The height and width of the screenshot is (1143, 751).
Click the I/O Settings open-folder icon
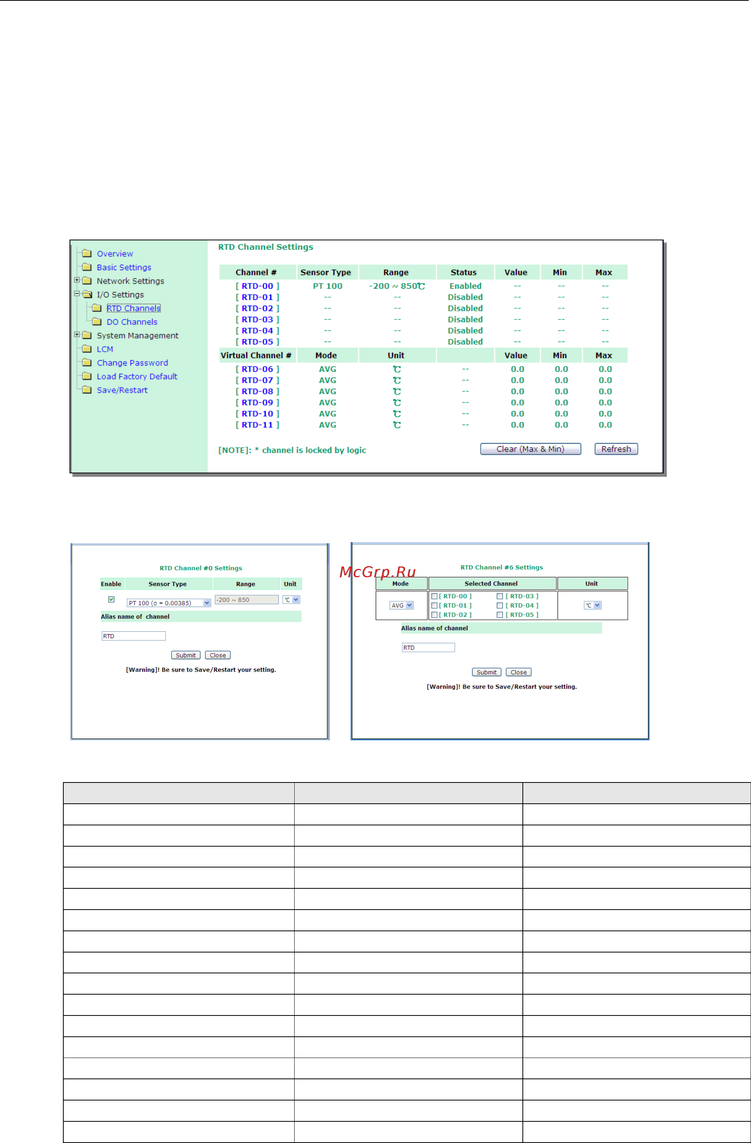(x=87, y=294)
